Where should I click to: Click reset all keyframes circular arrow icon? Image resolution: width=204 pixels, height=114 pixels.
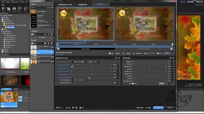123,53
